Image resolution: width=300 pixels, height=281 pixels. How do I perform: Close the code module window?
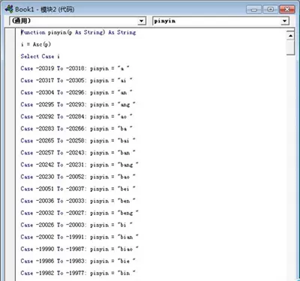point(286,10)
